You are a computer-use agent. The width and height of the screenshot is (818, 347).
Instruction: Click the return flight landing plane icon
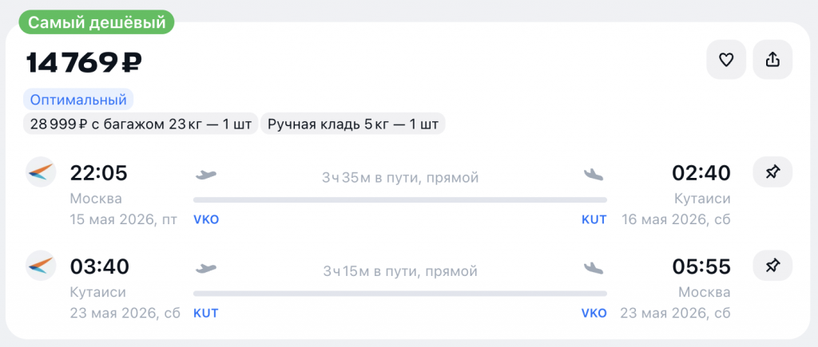tap(594, 268)
